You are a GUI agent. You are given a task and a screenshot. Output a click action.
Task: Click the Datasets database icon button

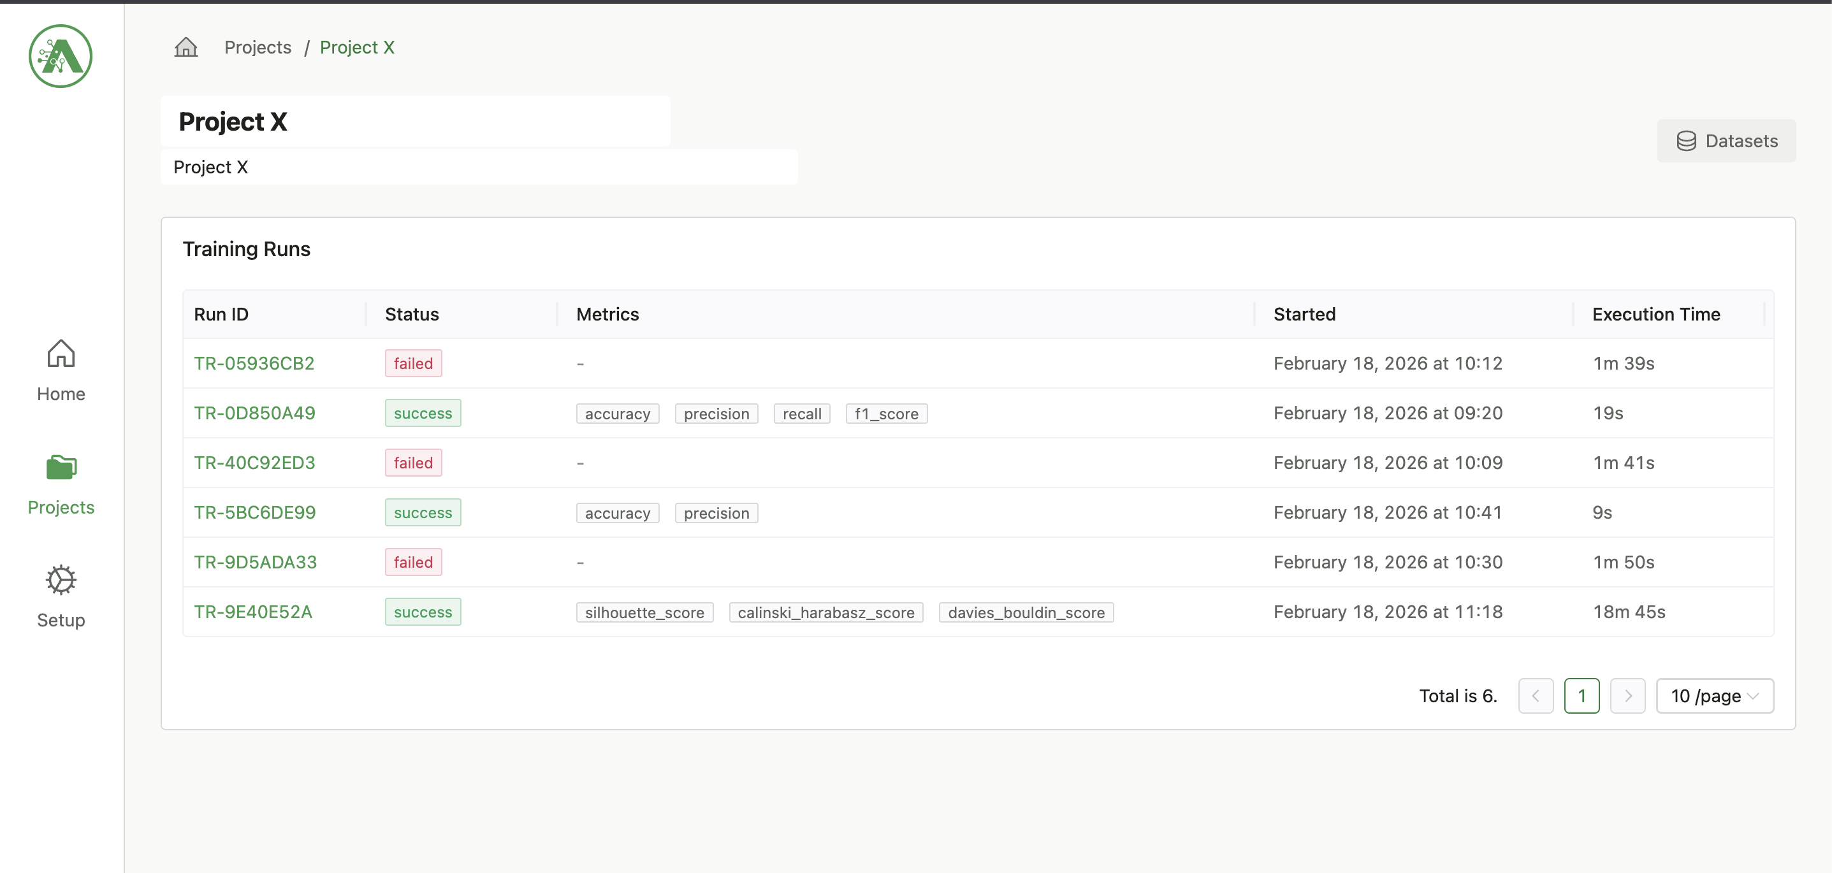point(1726,141)
